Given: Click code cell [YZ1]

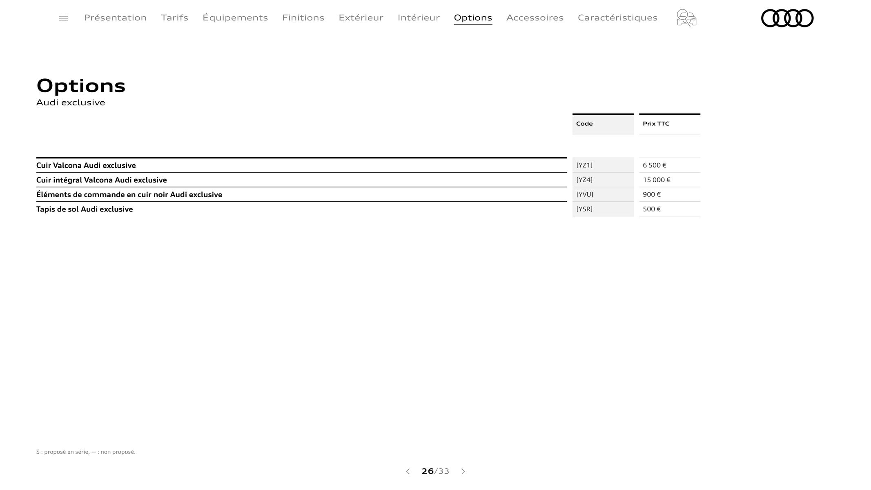Looking at the screenshot, I should click(x=603, y=165).
